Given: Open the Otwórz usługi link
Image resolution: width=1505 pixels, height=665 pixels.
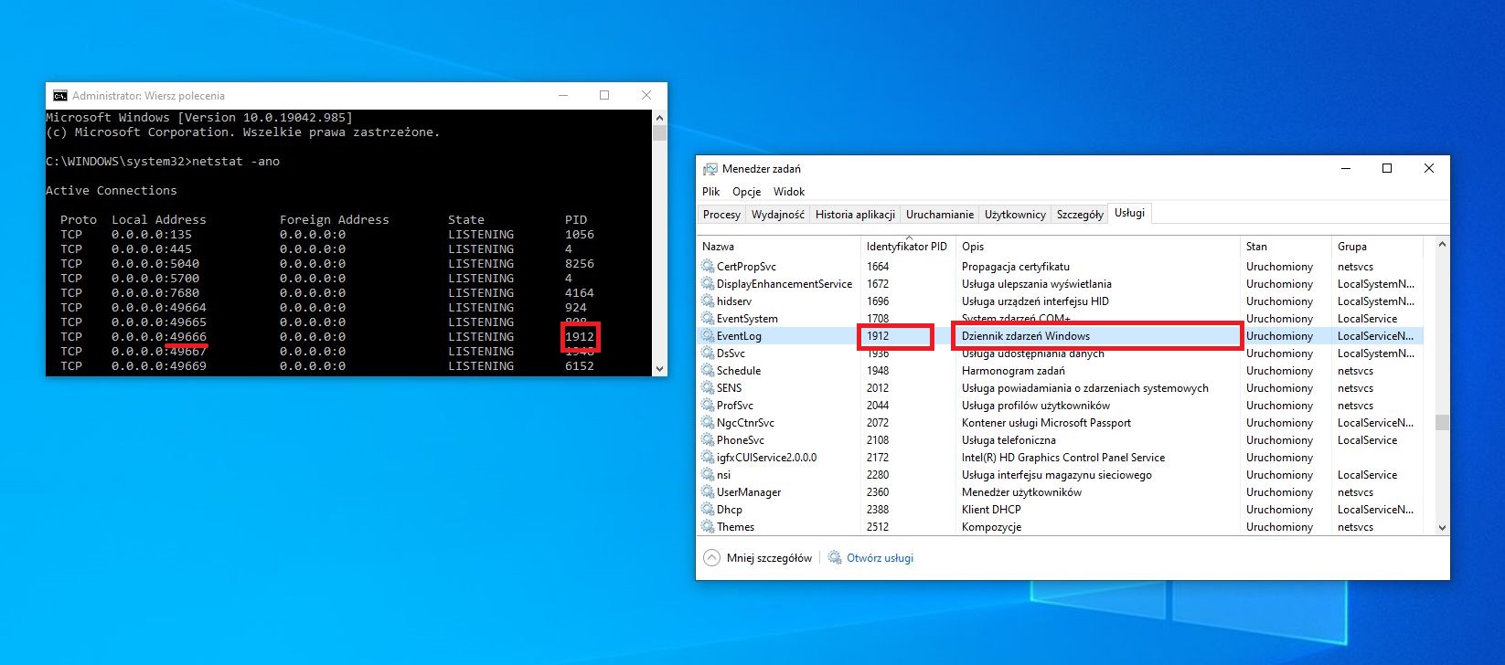Looking at the screenshot, I should (880, 558).
